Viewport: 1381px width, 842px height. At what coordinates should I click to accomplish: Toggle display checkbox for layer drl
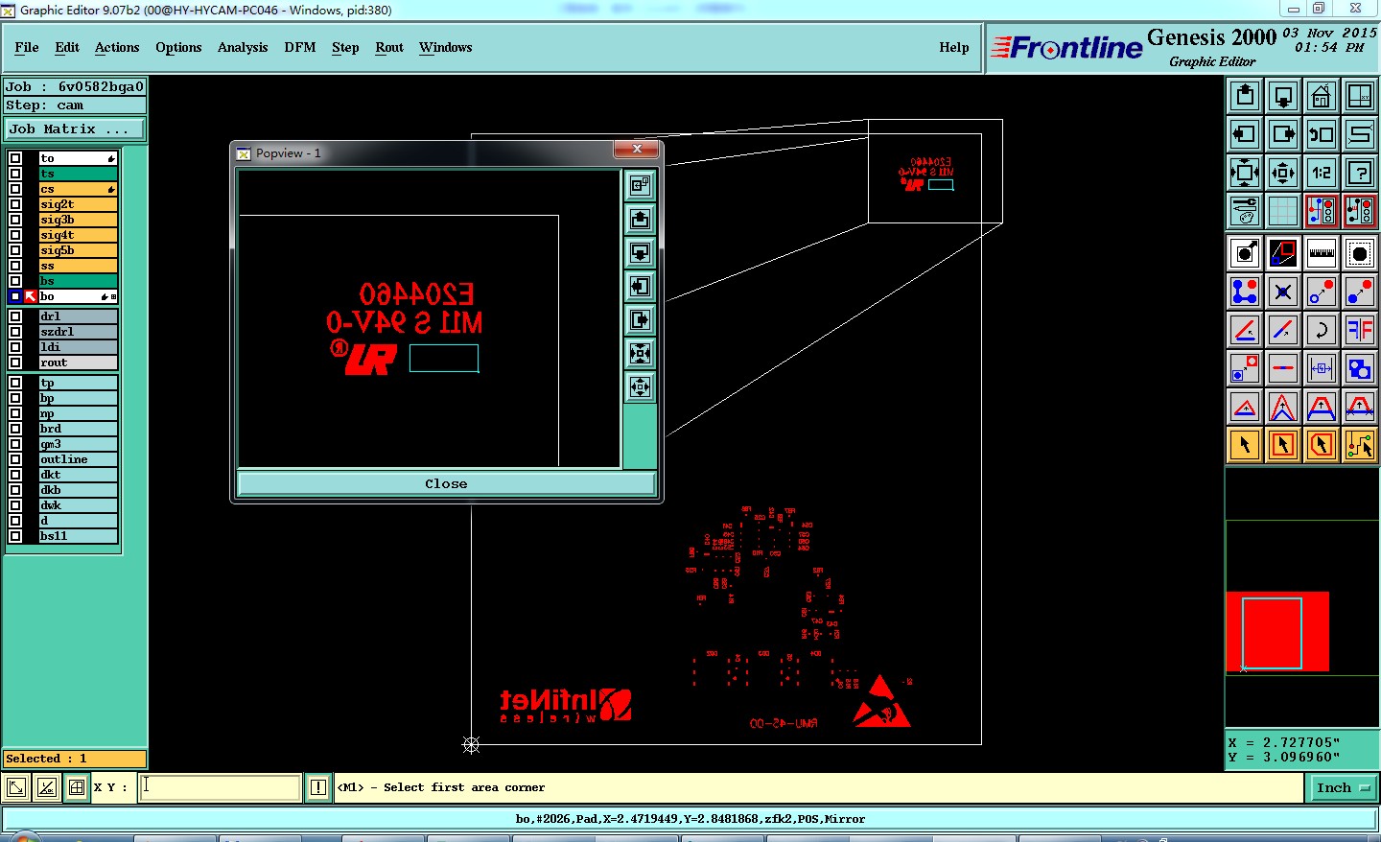(15, 316)
